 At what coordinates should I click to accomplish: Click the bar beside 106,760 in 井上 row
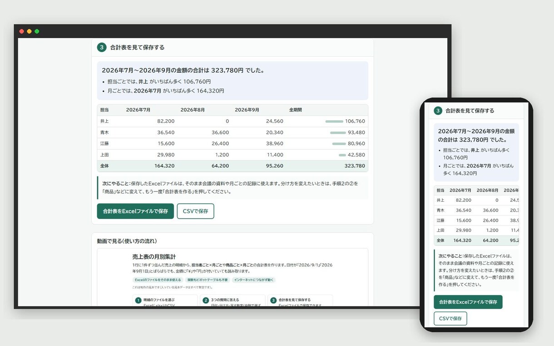tap(334, 122)
